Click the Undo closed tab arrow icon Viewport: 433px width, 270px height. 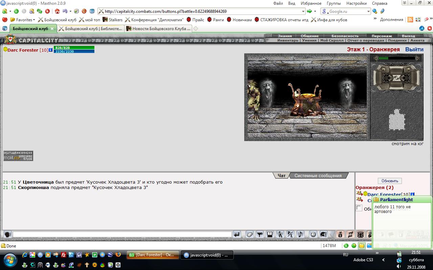point(65,11)
